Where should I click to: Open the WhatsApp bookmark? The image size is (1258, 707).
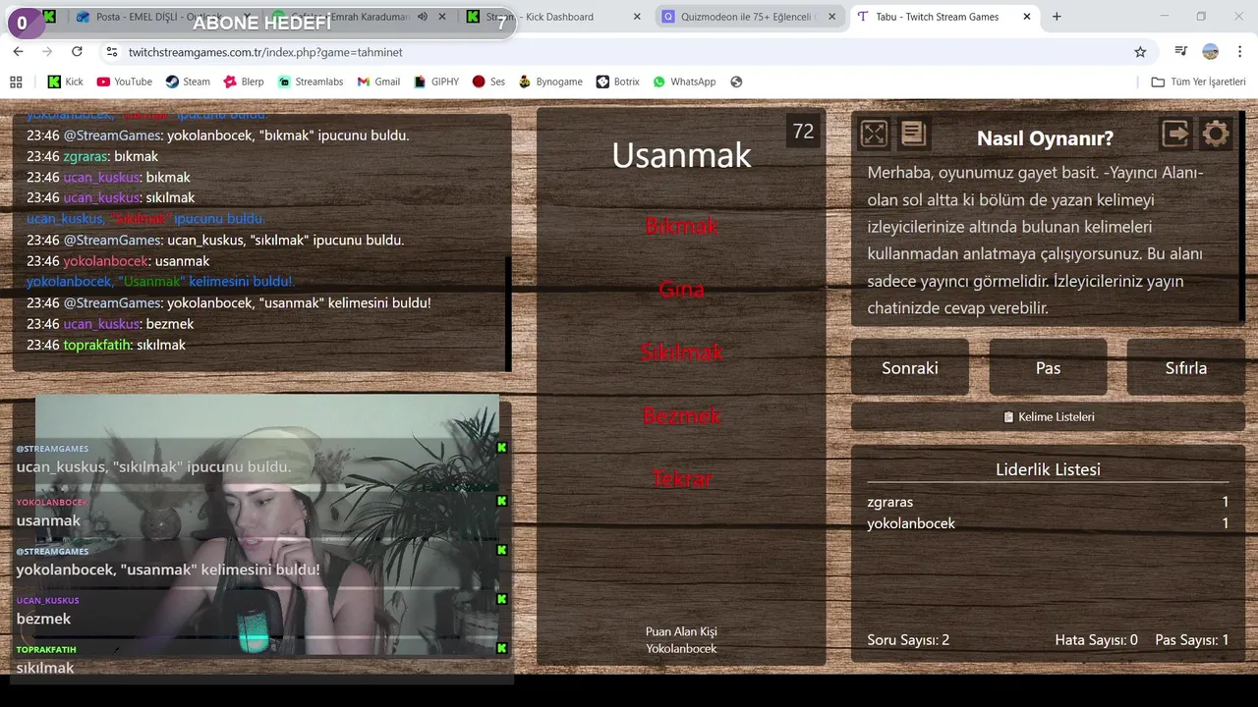684,82
